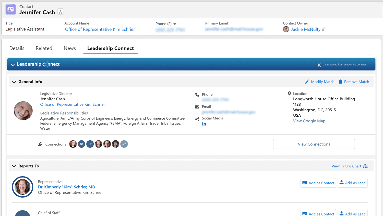The height and width of the screenshot is (216, 383).
Task: Collapse the Reports To section
Action: [14, 166]
